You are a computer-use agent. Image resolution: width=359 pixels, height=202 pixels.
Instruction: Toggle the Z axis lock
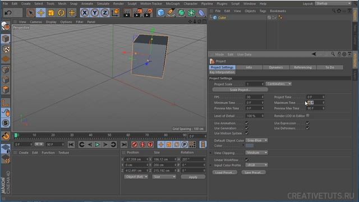tap(105, 13)
